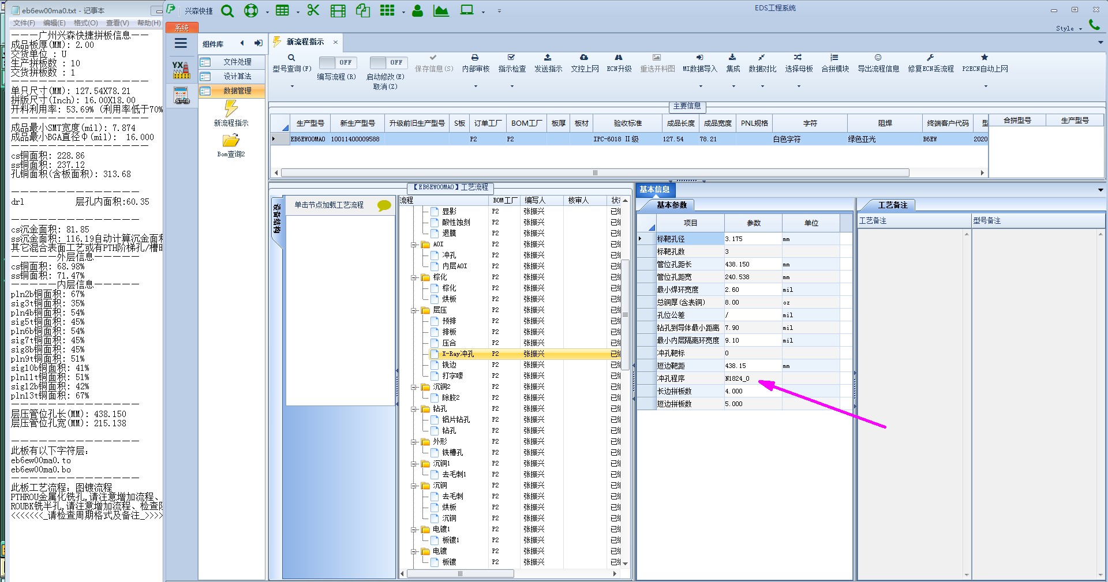Click the green phone icon near Style
The height and width of the screenshot is (582, 1108).
point(1094,25)
